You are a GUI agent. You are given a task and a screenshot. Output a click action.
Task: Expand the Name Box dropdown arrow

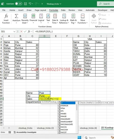[14, 32]
